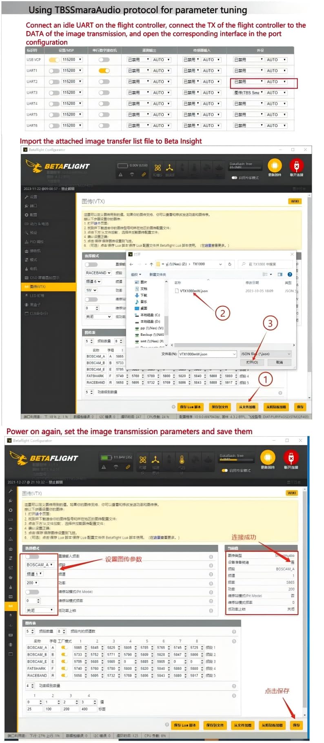Click Load from file button in middle window

pos(247,407)
